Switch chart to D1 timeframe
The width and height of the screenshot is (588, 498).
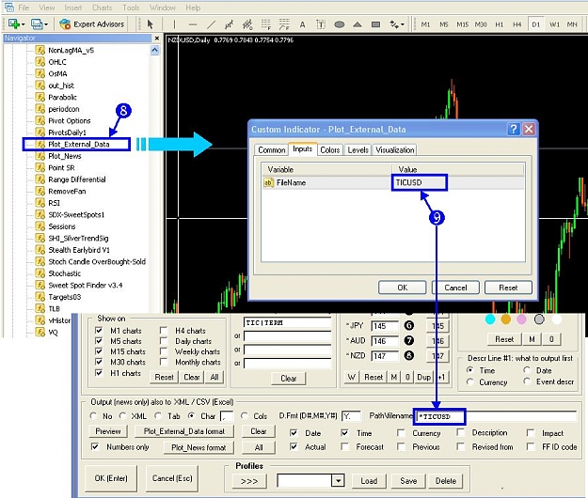coord(536,24)
